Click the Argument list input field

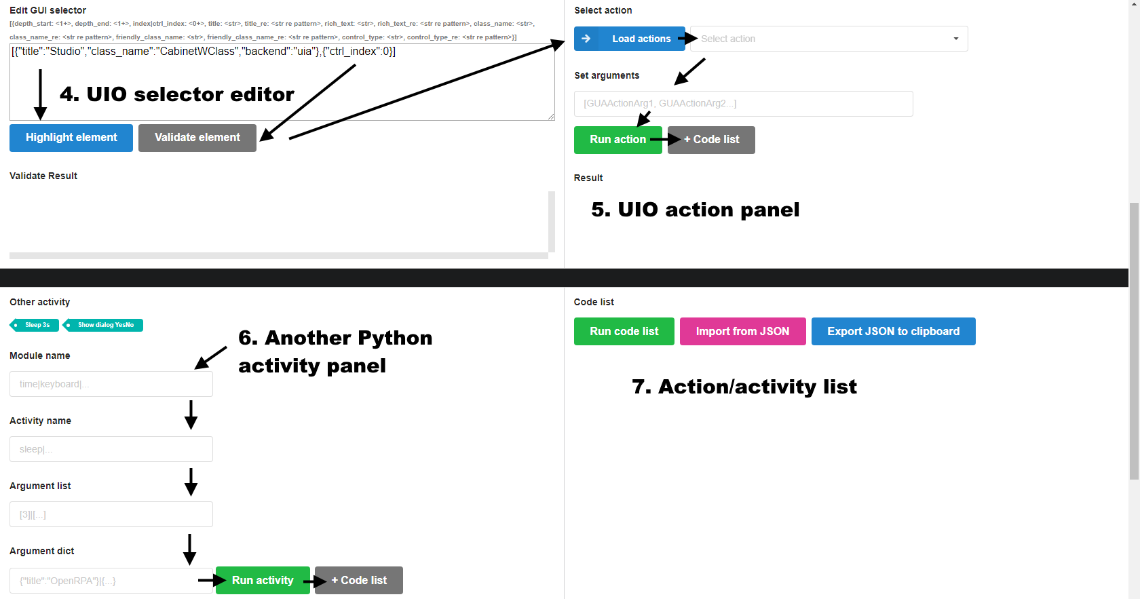click(111, 514)
